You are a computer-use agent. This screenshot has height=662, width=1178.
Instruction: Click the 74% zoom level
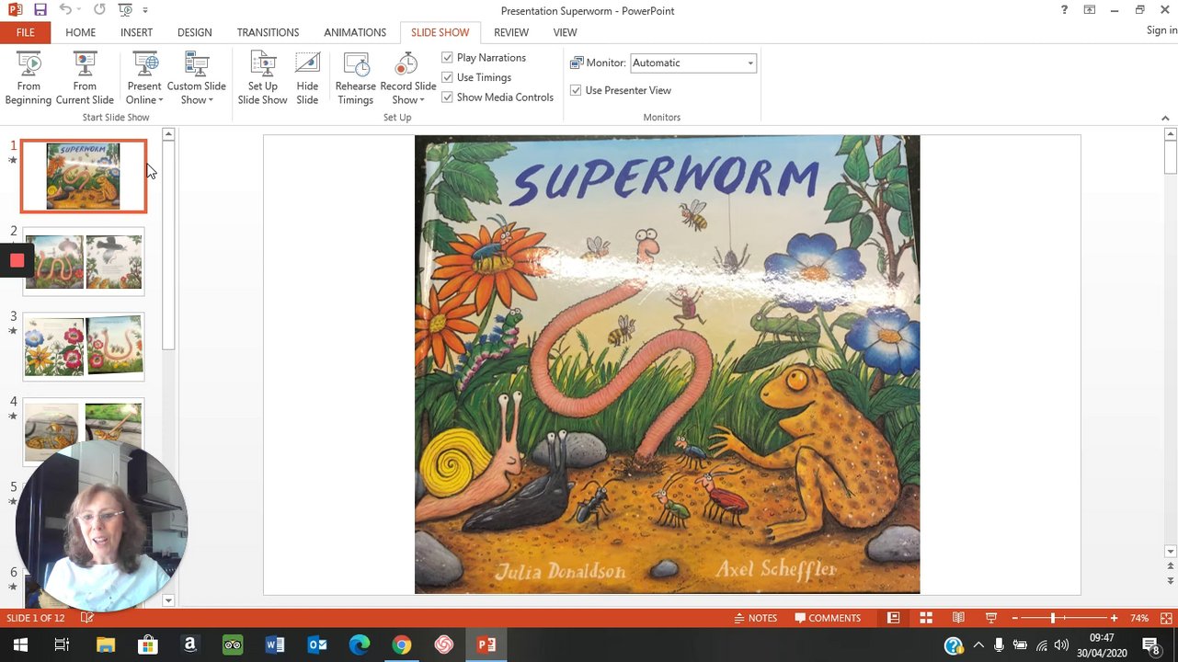coord(1139,618)
